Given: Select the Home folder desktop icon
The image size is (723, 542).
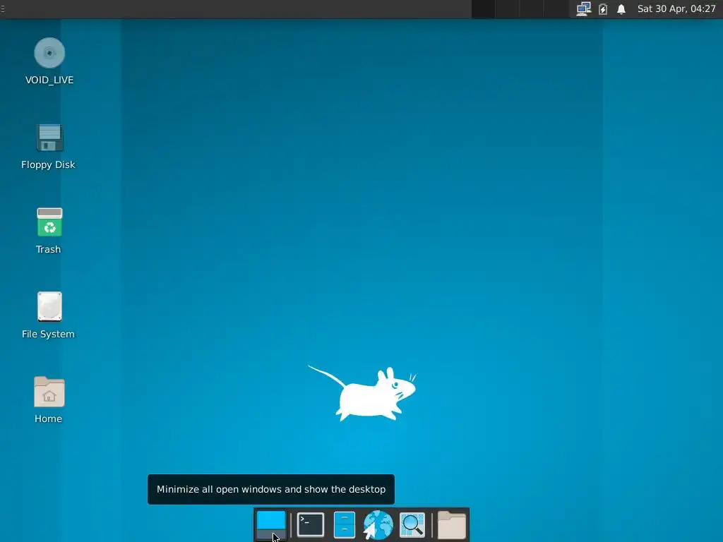Looking at the screenshot, I should (49, 392).
